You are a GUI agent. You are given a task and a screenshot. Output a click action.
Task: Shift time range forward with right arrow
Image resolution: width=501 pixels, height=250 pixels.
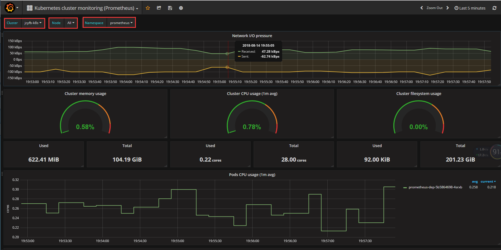[448, 8]
